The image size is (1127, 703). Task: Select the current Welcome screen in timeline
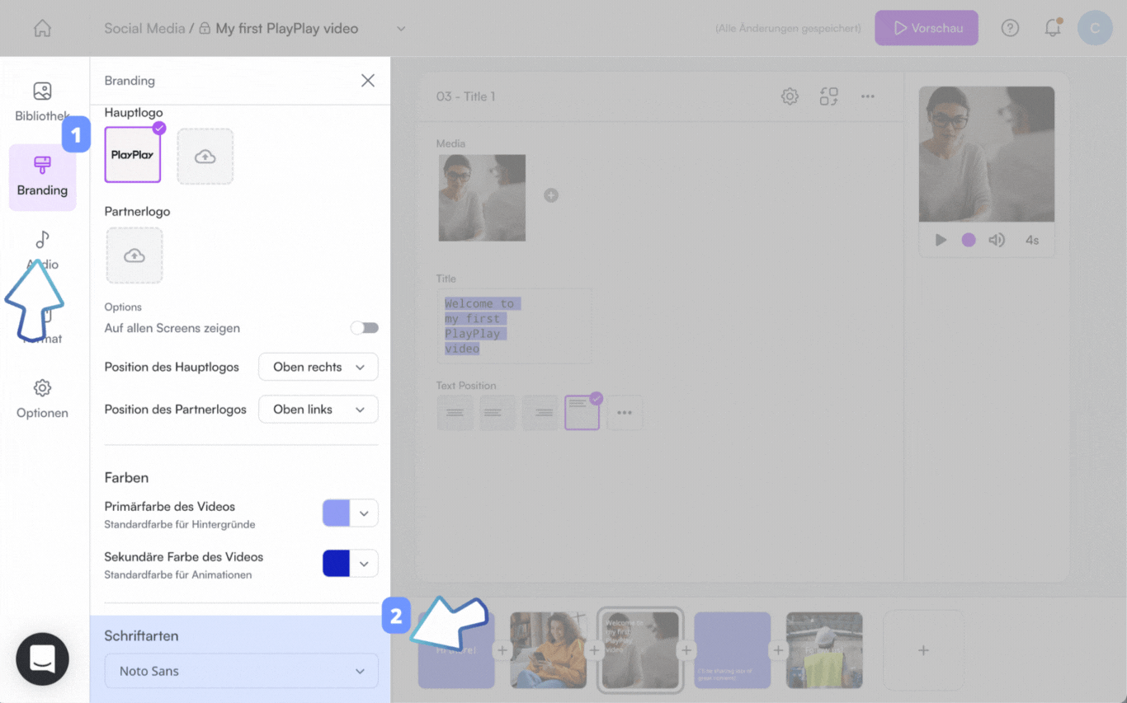(x=640, y=650)
